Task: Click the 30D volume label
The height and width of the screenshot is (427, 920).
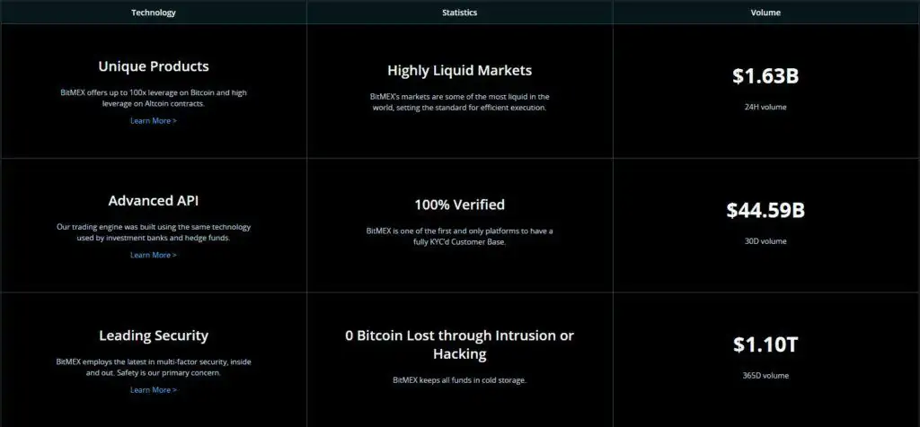Action: [765, 241]
